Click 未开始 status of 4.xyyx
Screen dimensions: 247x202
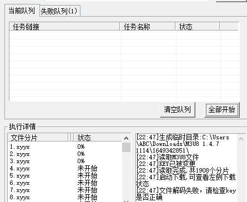coord(87,168)
